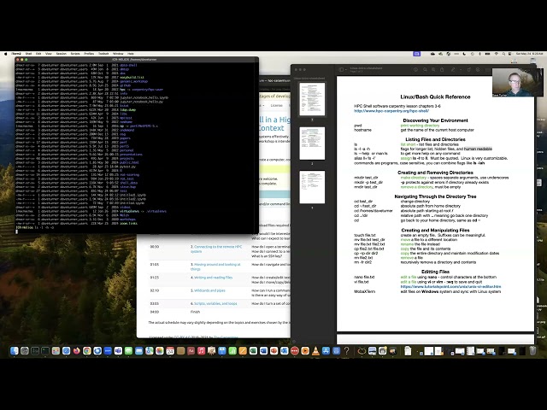Image resolution: width=547 pixels, height=410 pixels.
Task: Open the question mark app in dock
Action: tap(347, 350)
